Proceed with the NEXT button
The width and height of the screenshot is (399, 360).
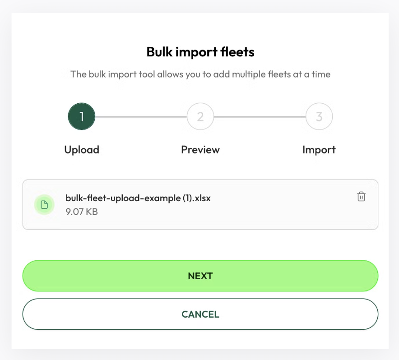200,276
